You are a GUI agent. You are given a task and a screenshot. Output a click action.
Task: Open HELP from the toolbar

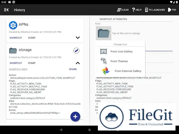point(137,10)
